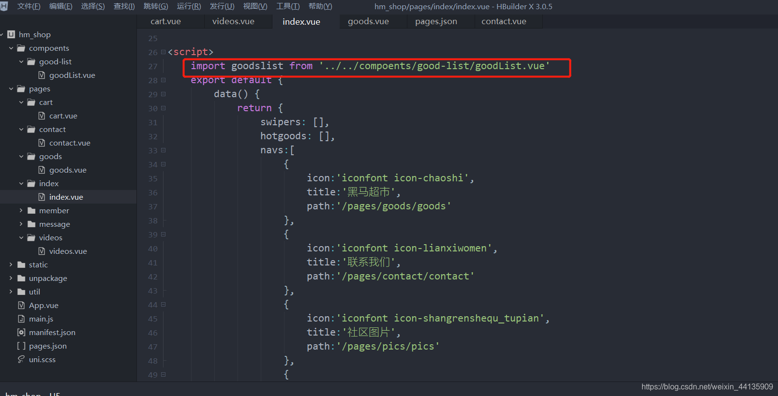Open the 查找(I) menu
778x396 pixels.
[x=124, y=6]
